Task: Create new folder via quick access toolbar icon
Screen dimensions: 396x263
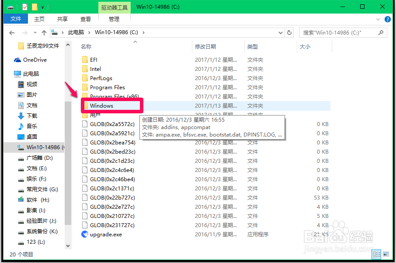Action: (x=35, y=7)
